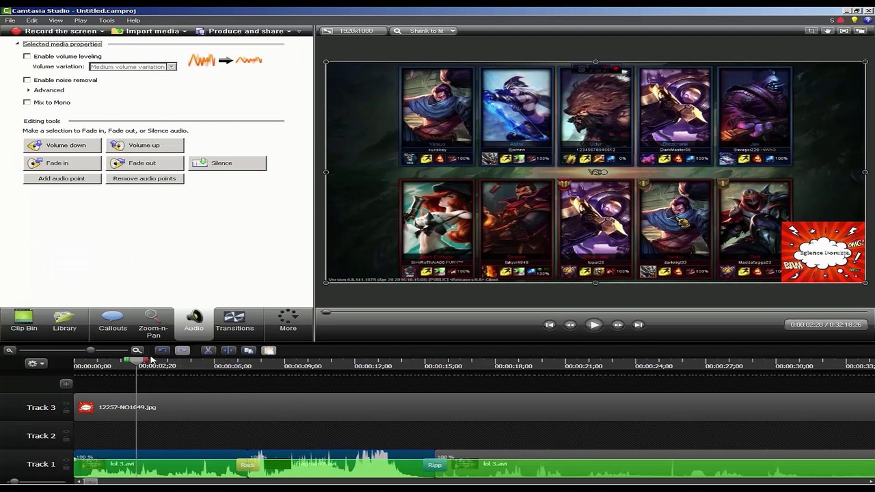Click the Cut scissors icon
This screenshot has width=875, height=492.
[x=208, y=351]
